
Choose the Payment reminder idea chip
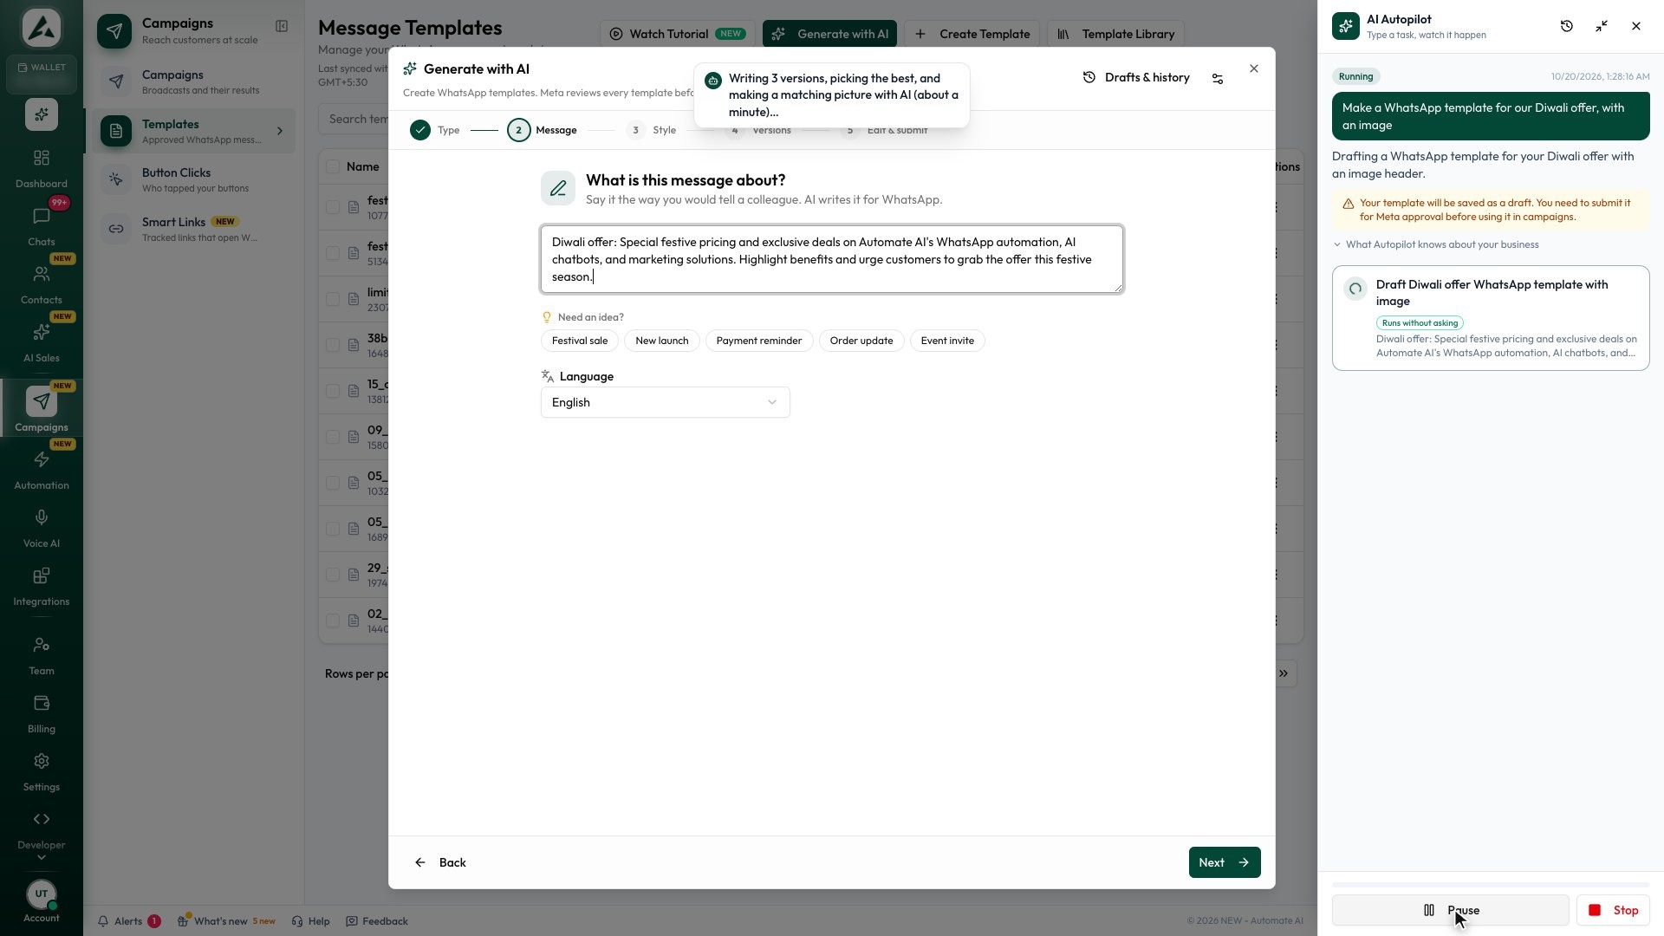click(759, 341)
